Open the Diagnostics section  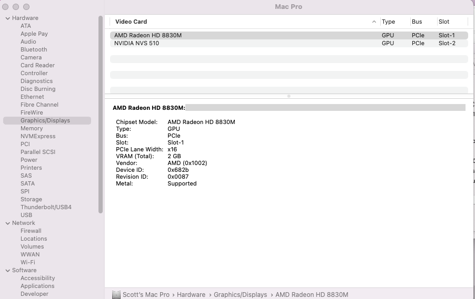(37, 81)
